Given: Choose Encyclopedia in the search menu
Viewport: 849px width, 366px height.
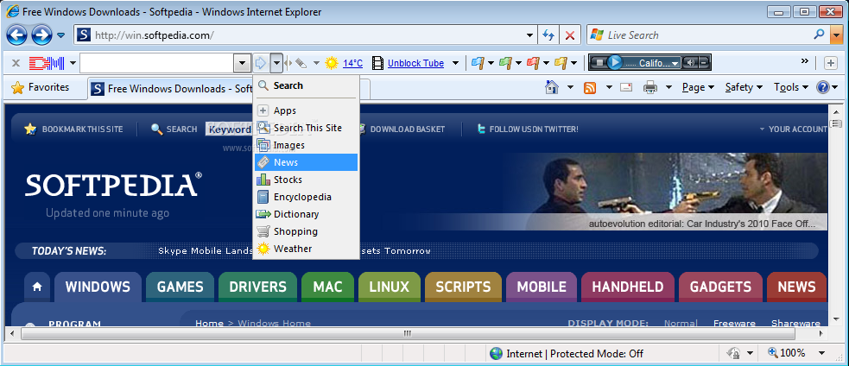Looking at the screenshot, I should tap(306, 197).
